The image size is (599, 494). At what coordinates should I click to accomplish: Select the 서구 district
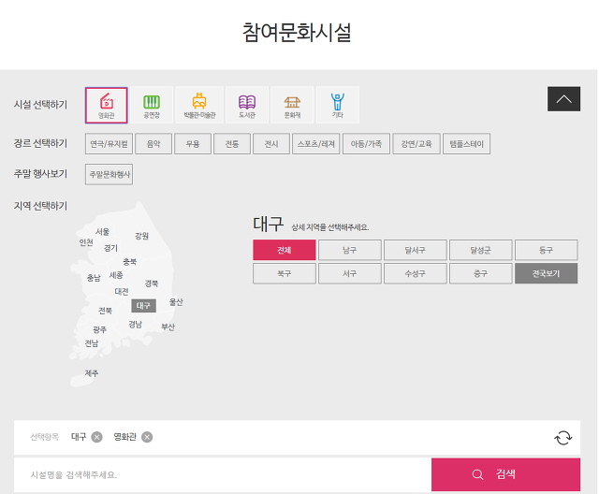point(349,273)
